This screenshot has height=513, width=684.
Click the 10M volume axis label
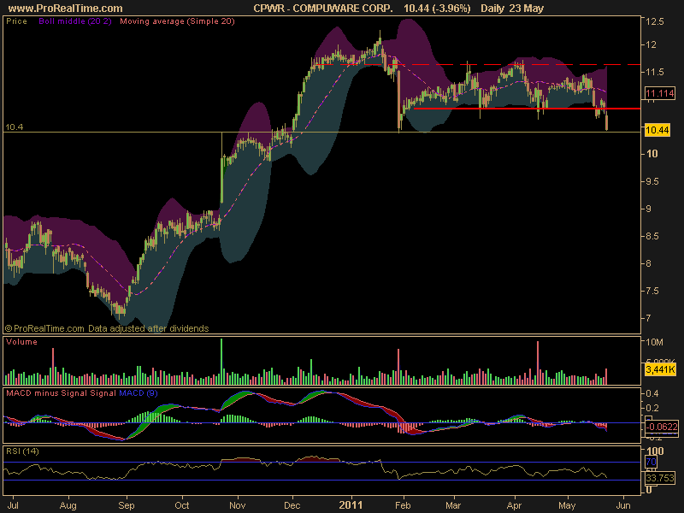pyautogui.click(x=654, y=342)
